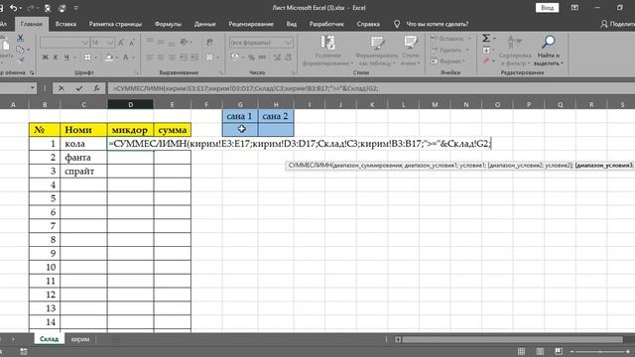Open the number format dropdown
Image resolution: width=635 pixels, height=357 pixels.
[289, 43]
